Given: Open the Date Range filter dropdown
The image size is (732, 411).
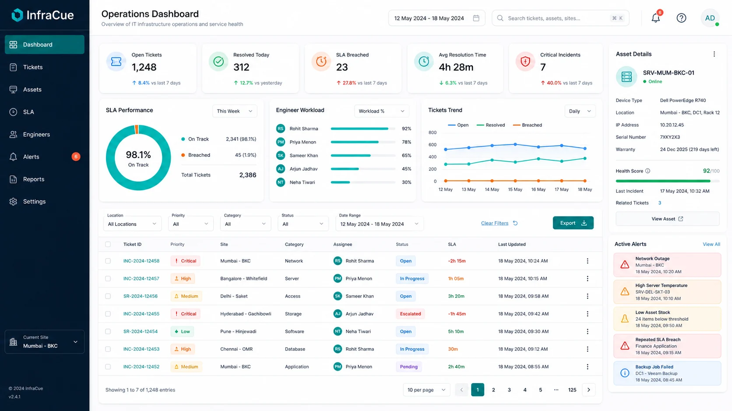Looking at the screenshot, I should pos(379,224).
